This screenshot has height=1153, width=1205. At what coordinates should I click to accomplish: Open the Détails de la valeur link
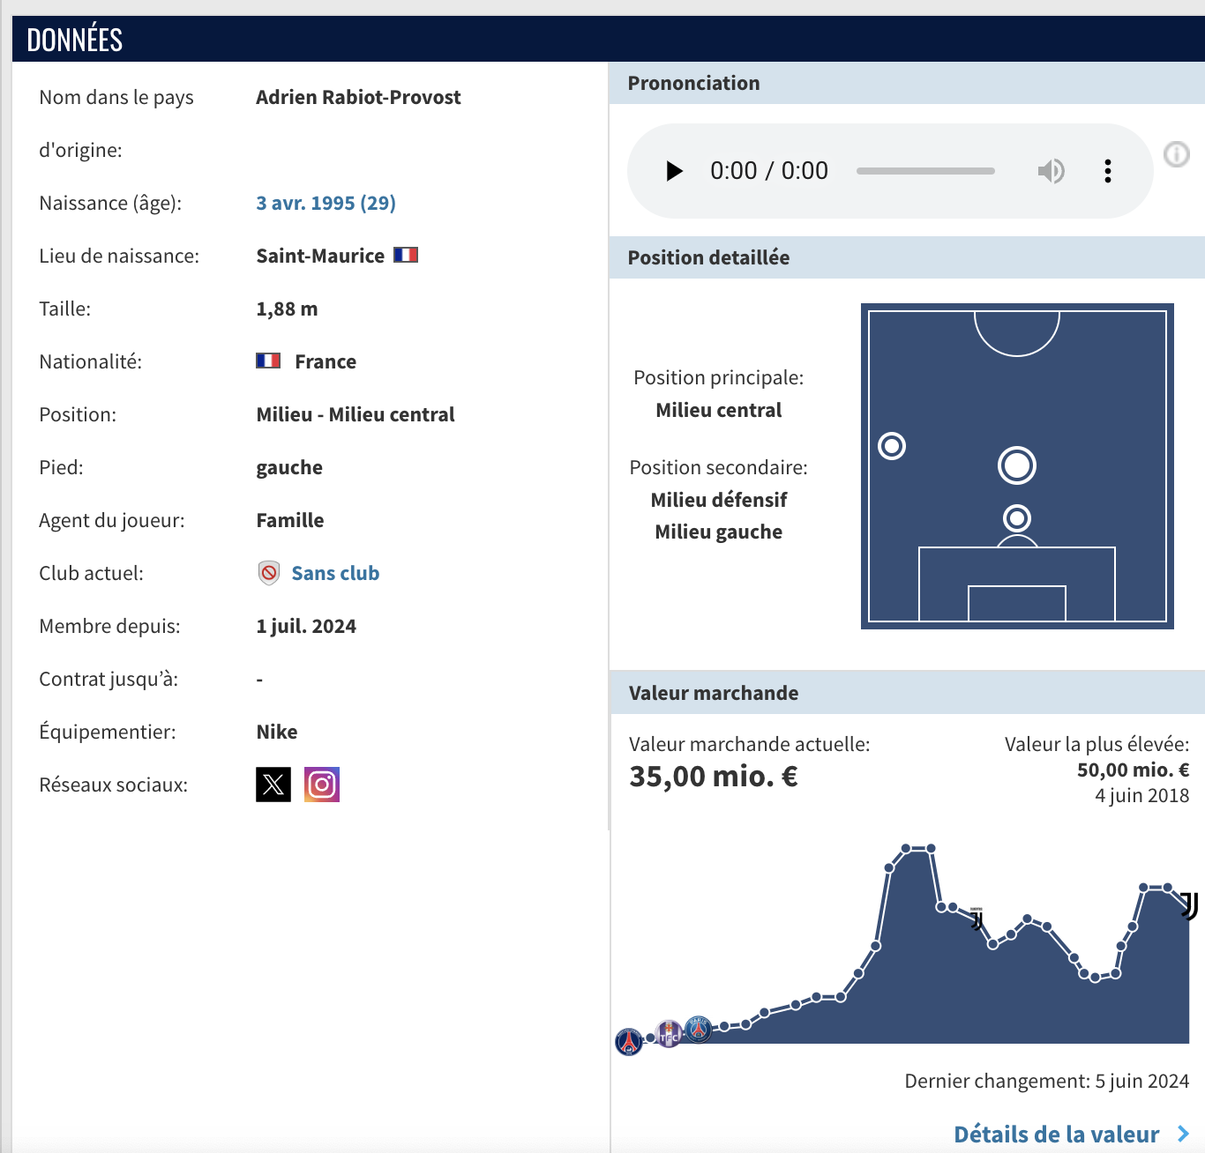(1056, 1134)
